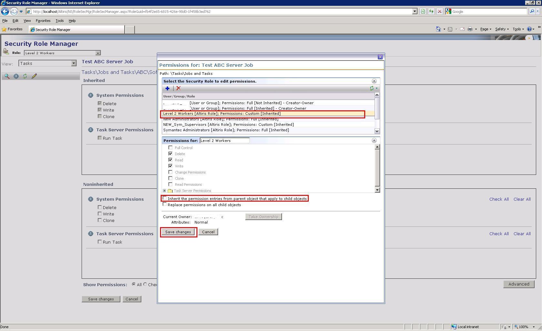Enable Inherit permission entries from parent checkbox
542x331 pixels.
(x=165, y=198)
